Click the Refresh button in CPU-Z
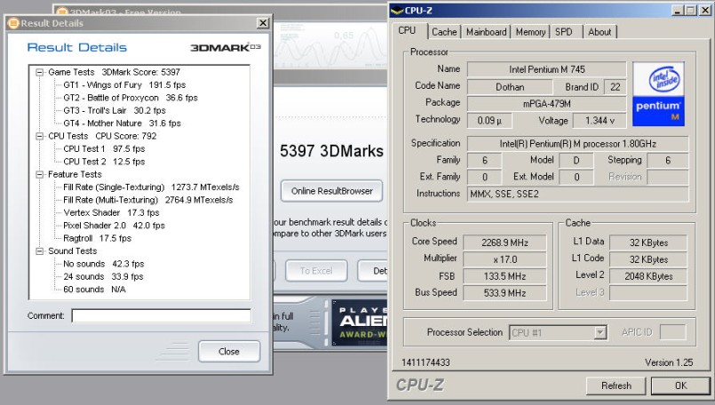This screenshot has height=405, width=715. 616,385
